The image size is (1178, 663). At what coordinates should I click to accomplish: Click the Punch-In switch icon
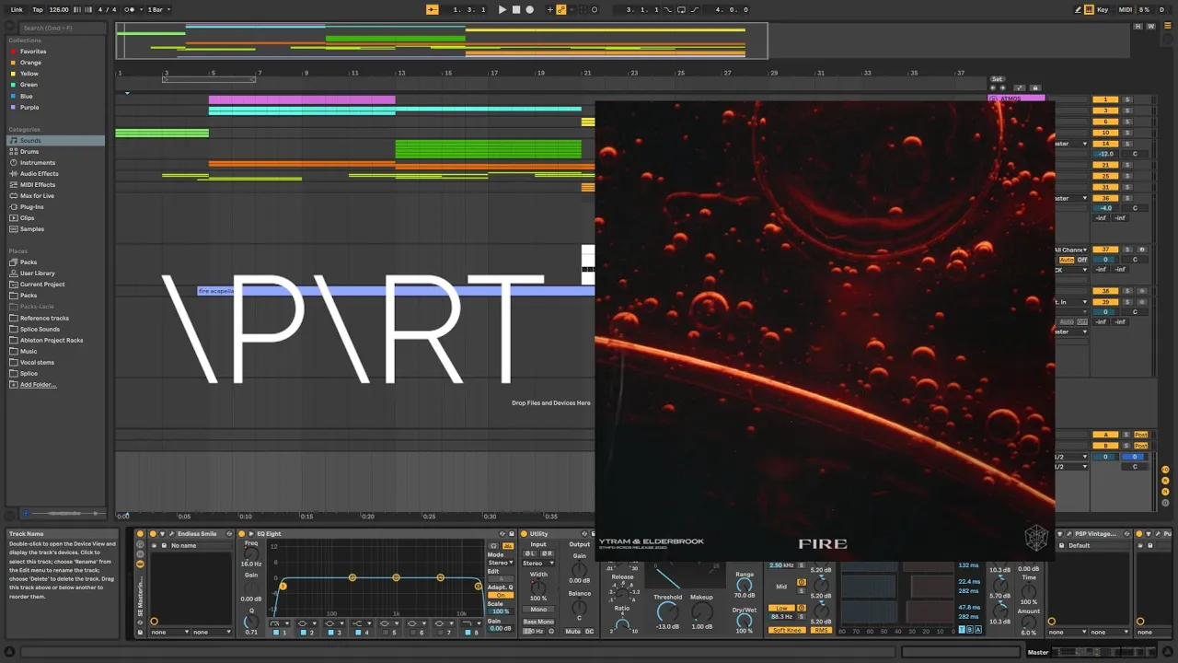pos(668,9)
